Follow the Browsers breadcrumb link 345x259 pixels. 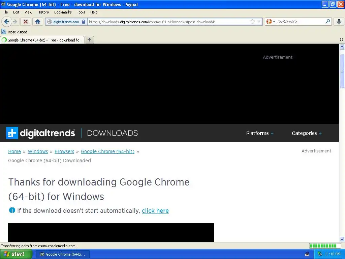[64, 151]
